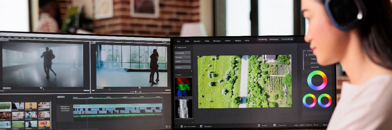Click the program preview with couple by windows
Image resolution: width=392 pixels, height=130 pixels.
pos(132,66)
